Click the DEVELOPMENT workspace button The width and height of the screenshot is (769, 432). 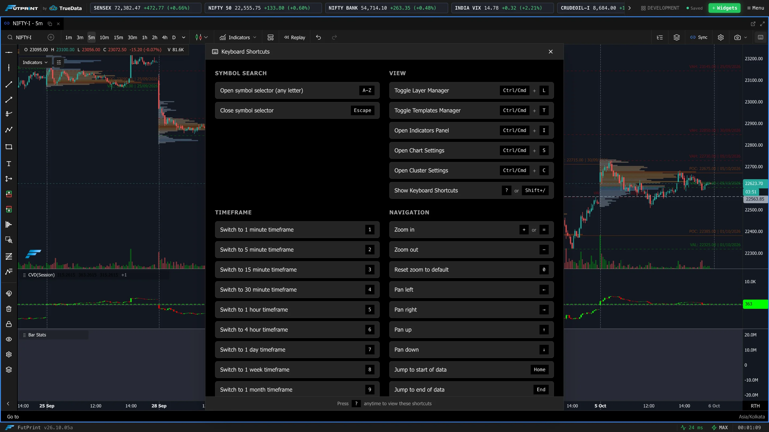660,8
